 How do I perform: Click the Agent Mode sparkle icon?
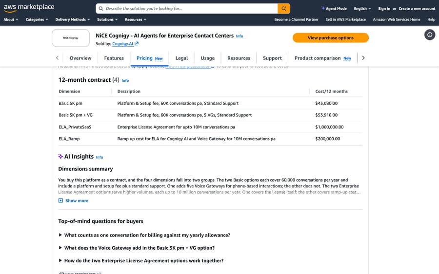pos(323,8)
